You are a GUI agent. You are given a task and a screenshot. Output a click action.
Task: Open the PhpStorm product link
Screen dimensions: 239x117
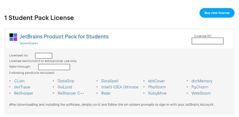coord(157,87)
